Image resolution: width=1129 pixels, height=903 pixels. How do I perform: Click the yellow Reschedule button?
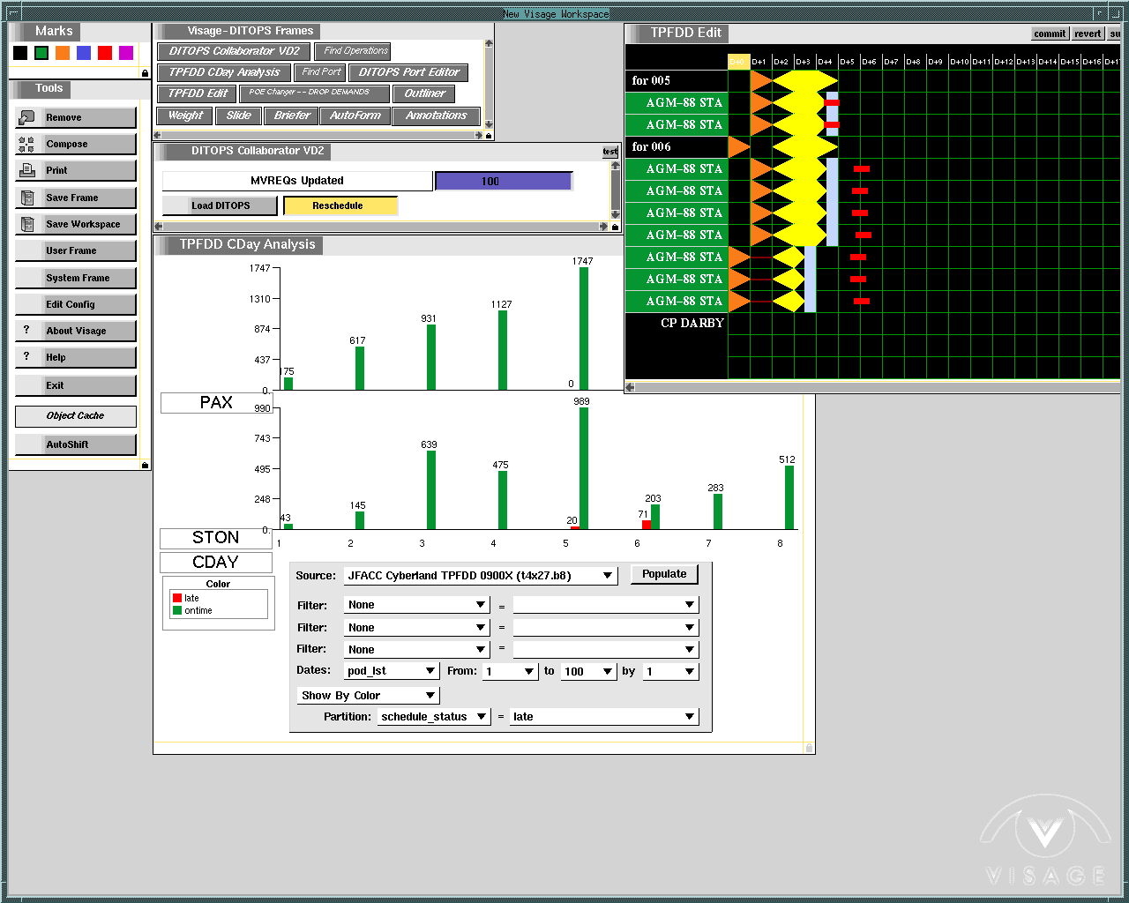tap(340, 205)
